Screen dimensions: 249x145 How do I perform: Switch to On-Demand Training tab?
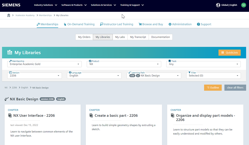pos(79,24)
